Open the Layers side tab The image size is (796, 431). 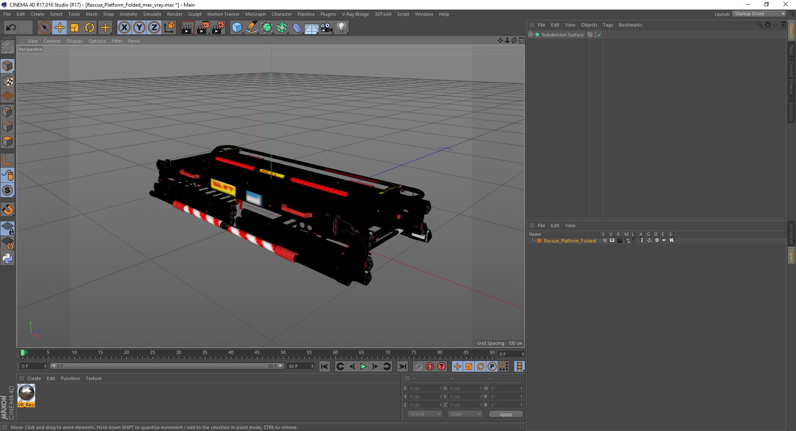[x=791, y=256]
